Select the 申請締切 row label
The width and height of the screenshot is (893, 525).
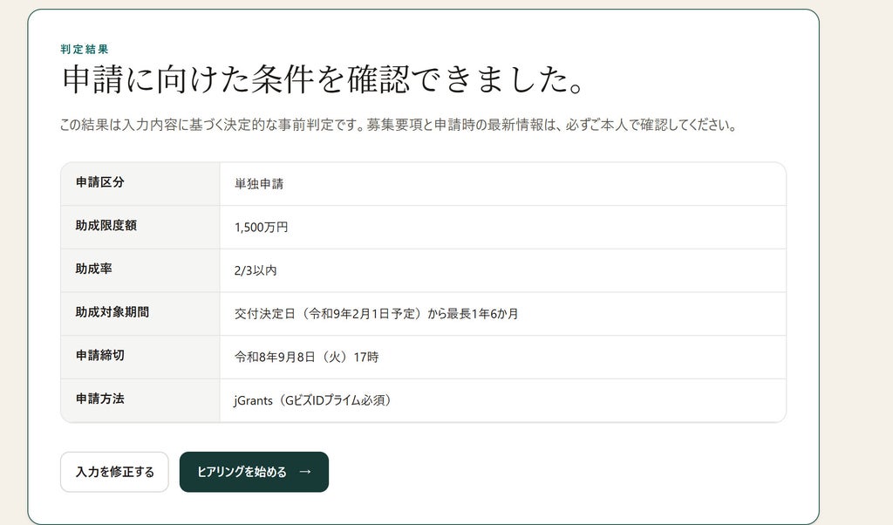coord(99,355)
